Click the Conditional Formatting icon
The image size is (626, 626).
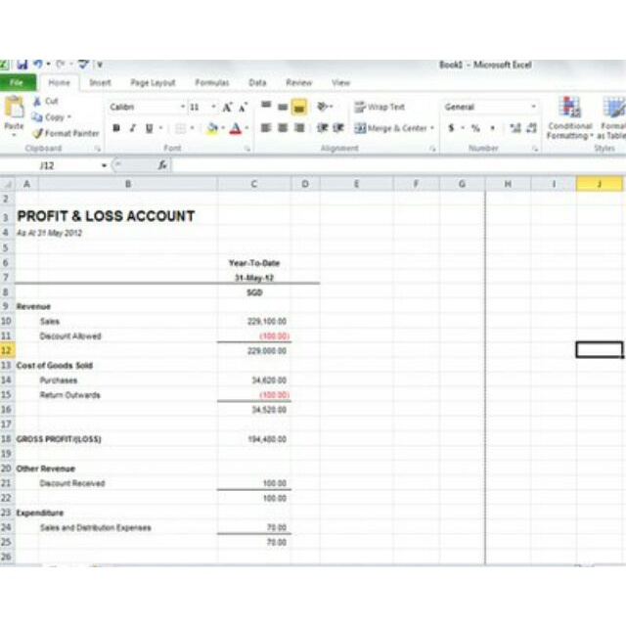tap(569, 109)
